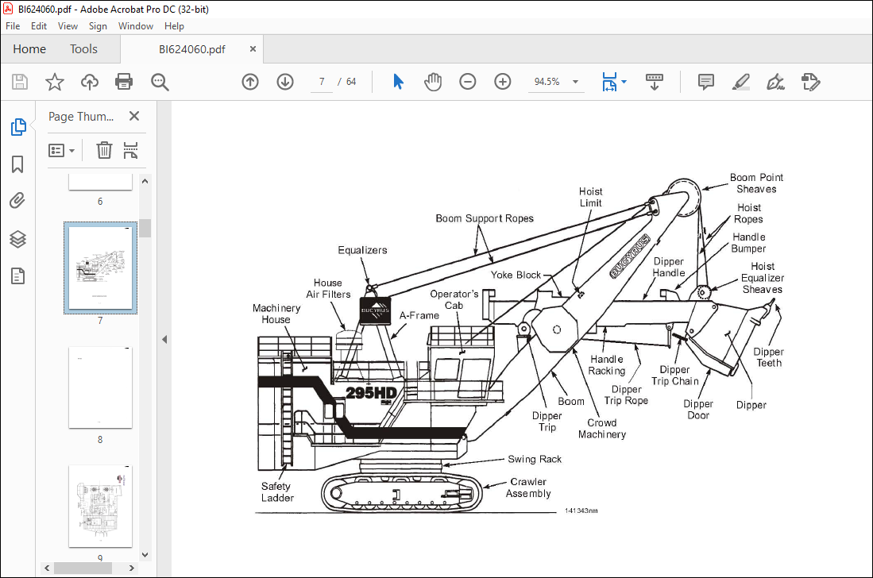Click the thumbnails vertical scrollbar thumb
This screenshot has height=578, width=873.
coord(145,228)
